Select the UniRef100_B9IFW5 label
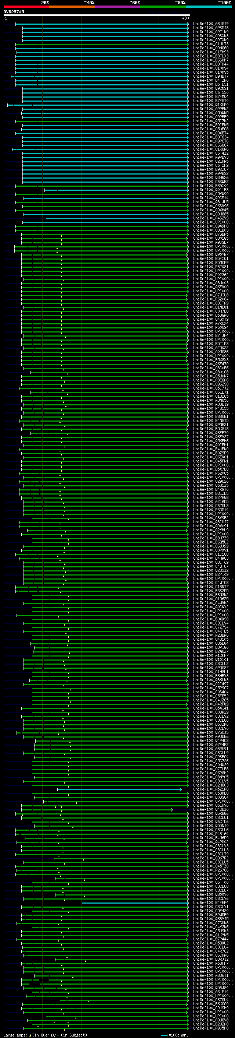Screen dimensions: 235x1038 click(211, 125)
